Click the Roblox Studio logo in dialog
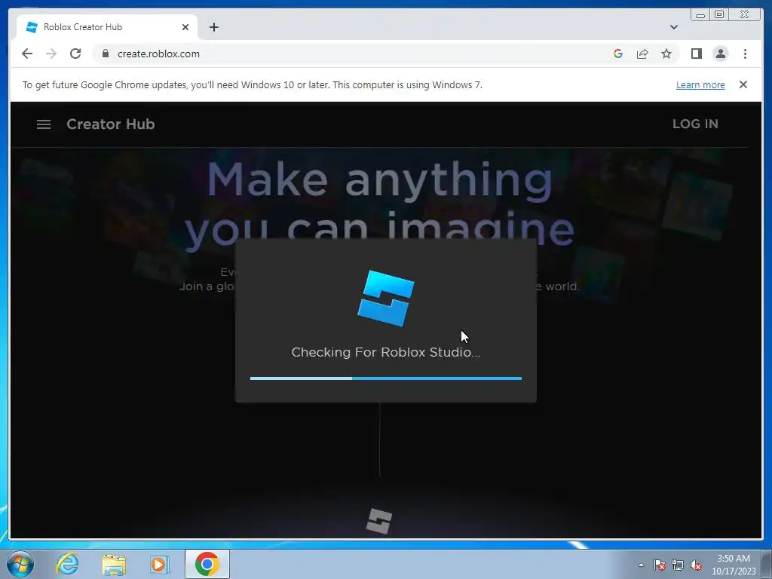Screen dimensions: 772x579 coord(385,299)
